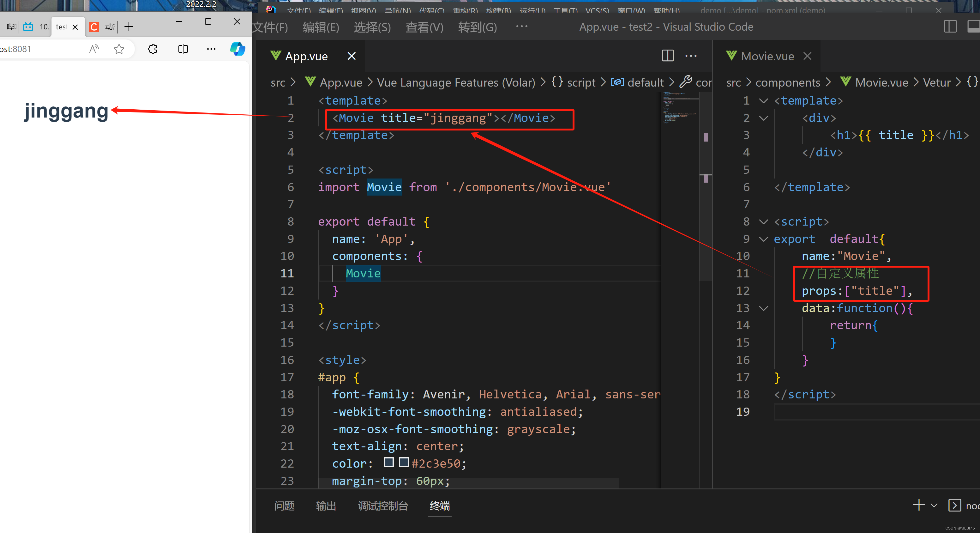Close the App.vue editor tab
The height and width of the screenshot is (533, 980).
[x=352, y=56]
